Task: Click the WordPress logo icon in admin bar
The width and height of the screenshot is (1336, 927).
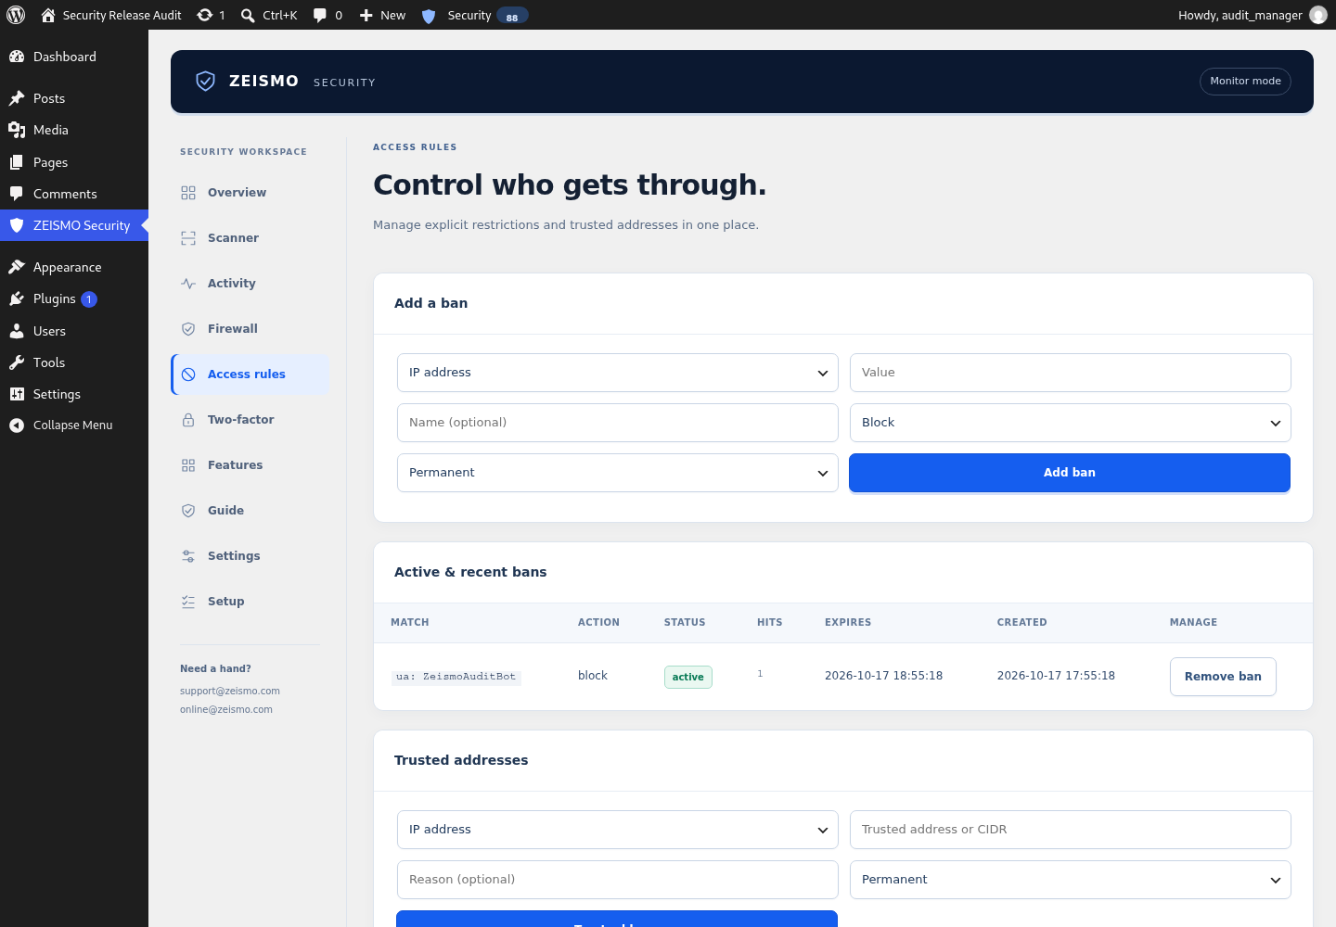Action: pyautogui.click(x=16, y=15)
